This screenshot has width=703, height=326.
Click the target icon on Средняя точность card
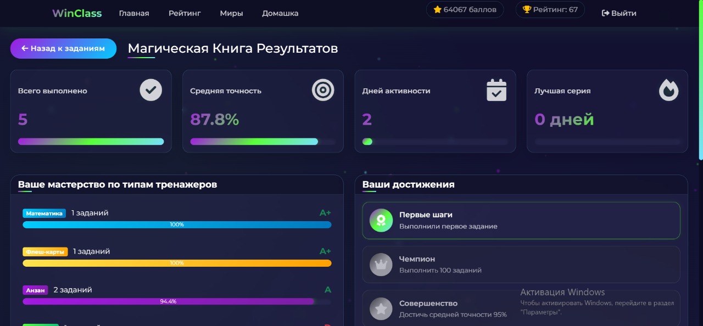[323, 89]
